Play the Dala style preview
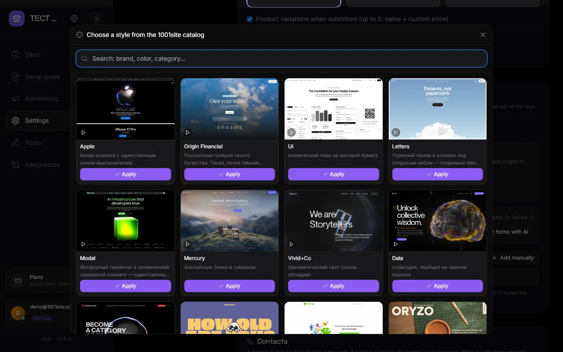The width and height of the screenshot is (563, 352). pyautogui.click(x=396, y=244)
